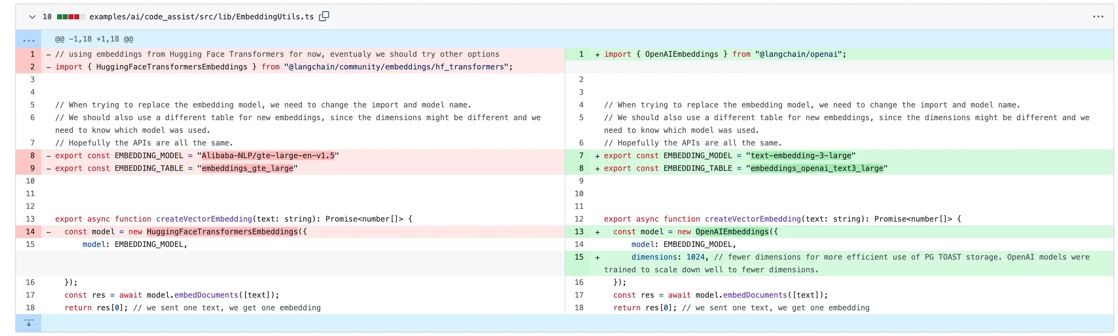The height and width of the screenshot is (336, 1118).
Task: Click createVectorEmbedding function name on right side
Action: coord(752,219)
